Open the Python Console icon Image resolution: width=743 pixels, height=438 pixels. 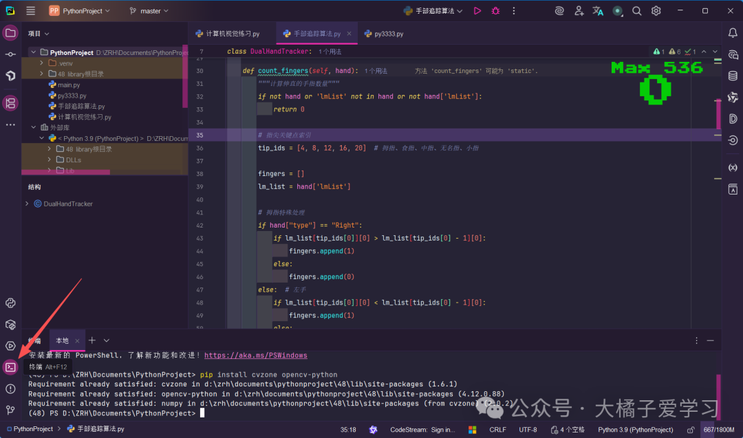coord(10,303)
